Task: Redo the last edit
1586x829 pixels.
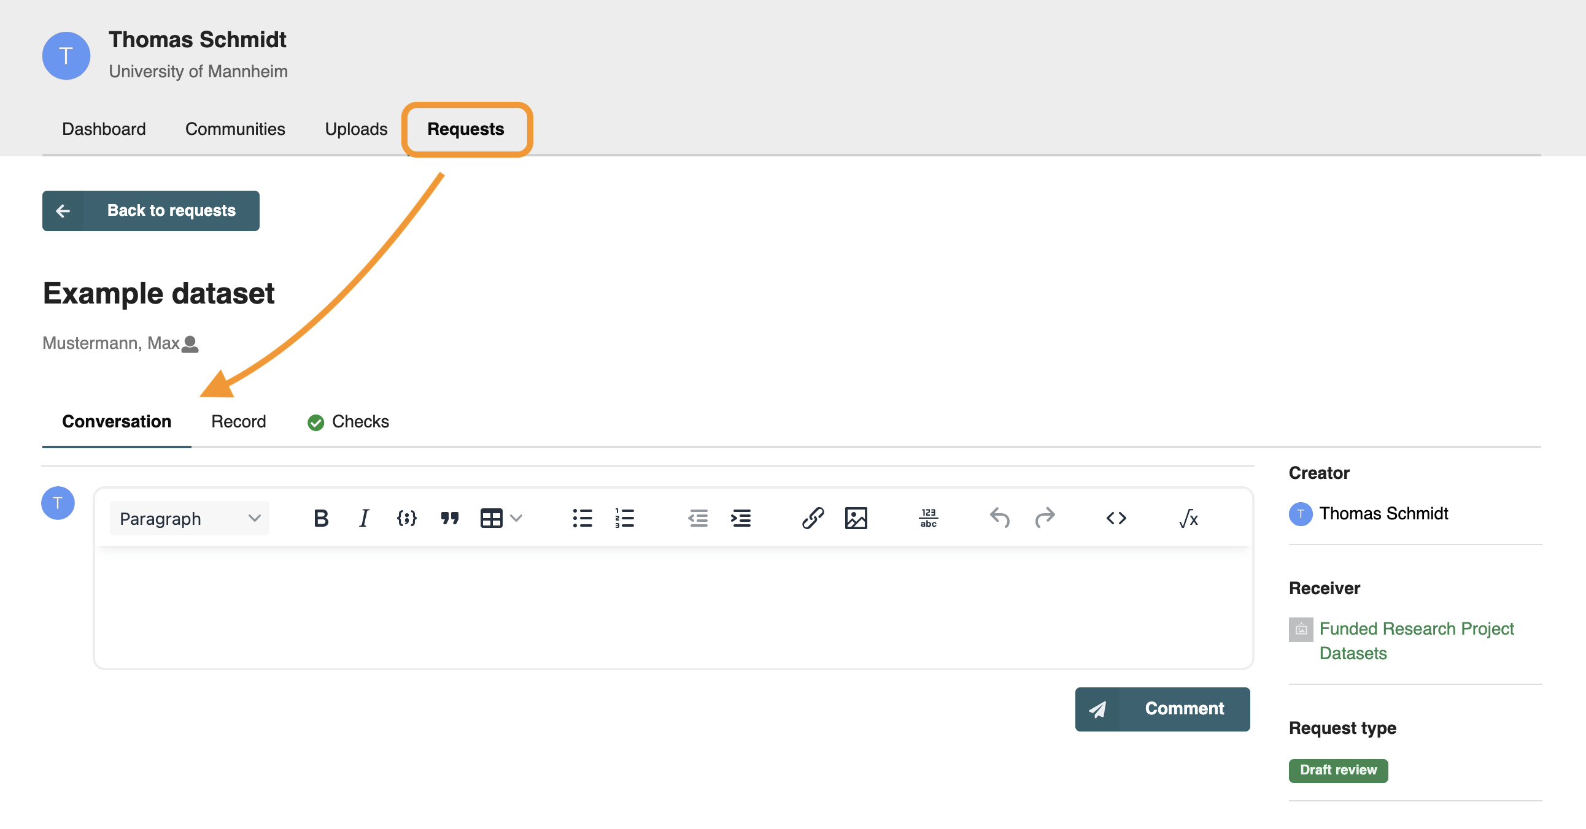Action: [1044, 519]
